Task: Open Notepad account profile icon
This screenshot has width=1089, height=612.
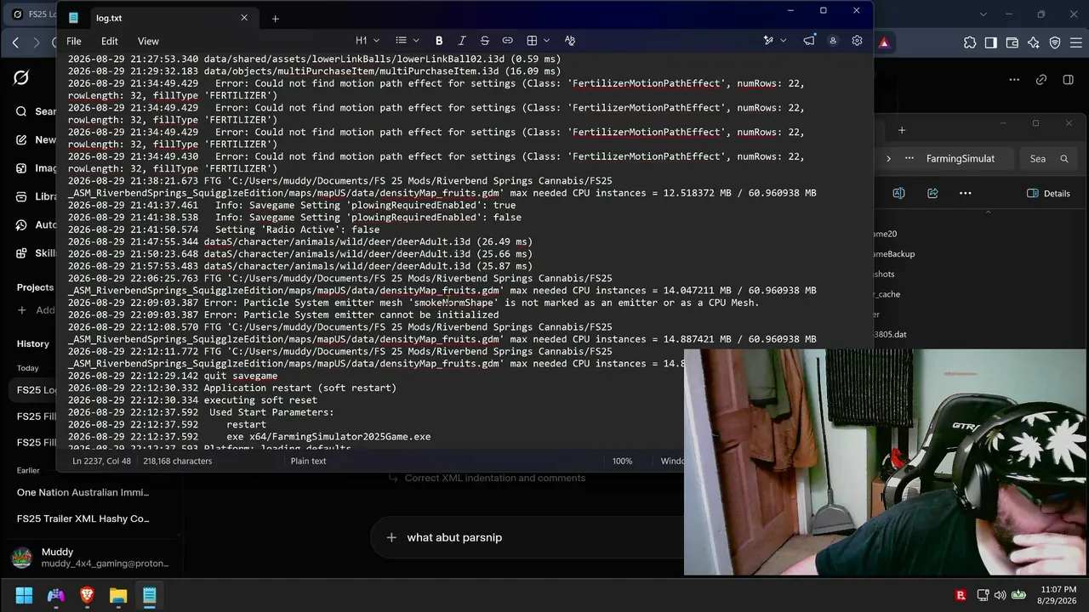Action: pos(833,41)
